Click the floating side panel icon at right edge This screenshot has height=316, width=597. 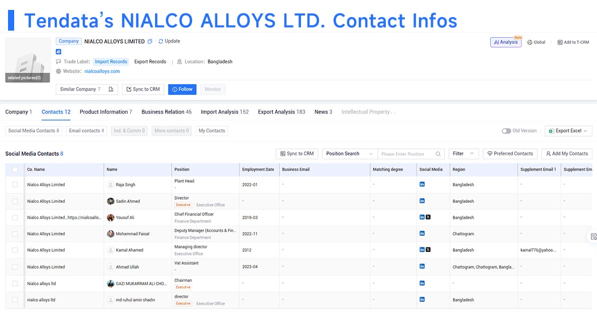[x=593, y=237]
